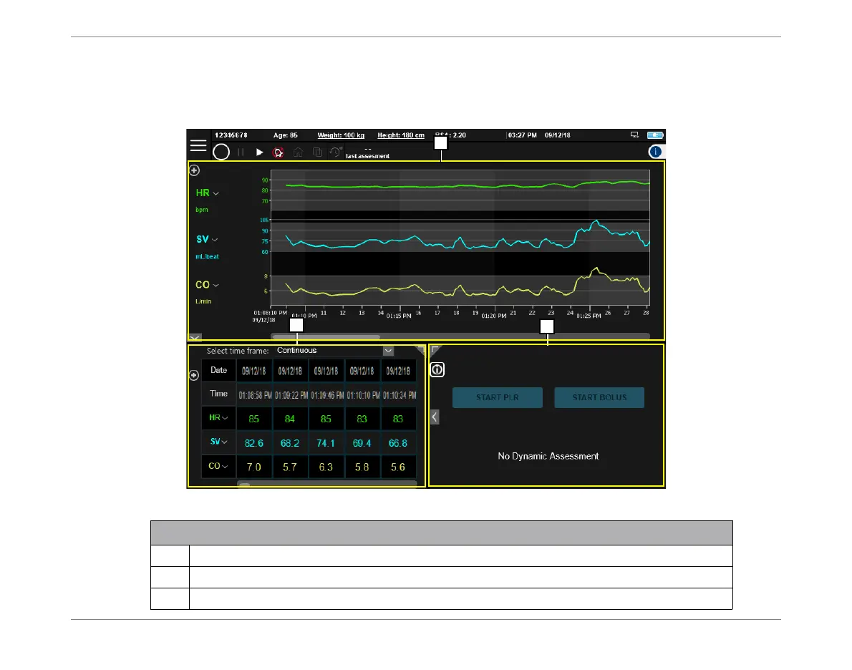852x670 pixels.
Task: Click the Age: 85 label
Action: (x=285, y=135)
